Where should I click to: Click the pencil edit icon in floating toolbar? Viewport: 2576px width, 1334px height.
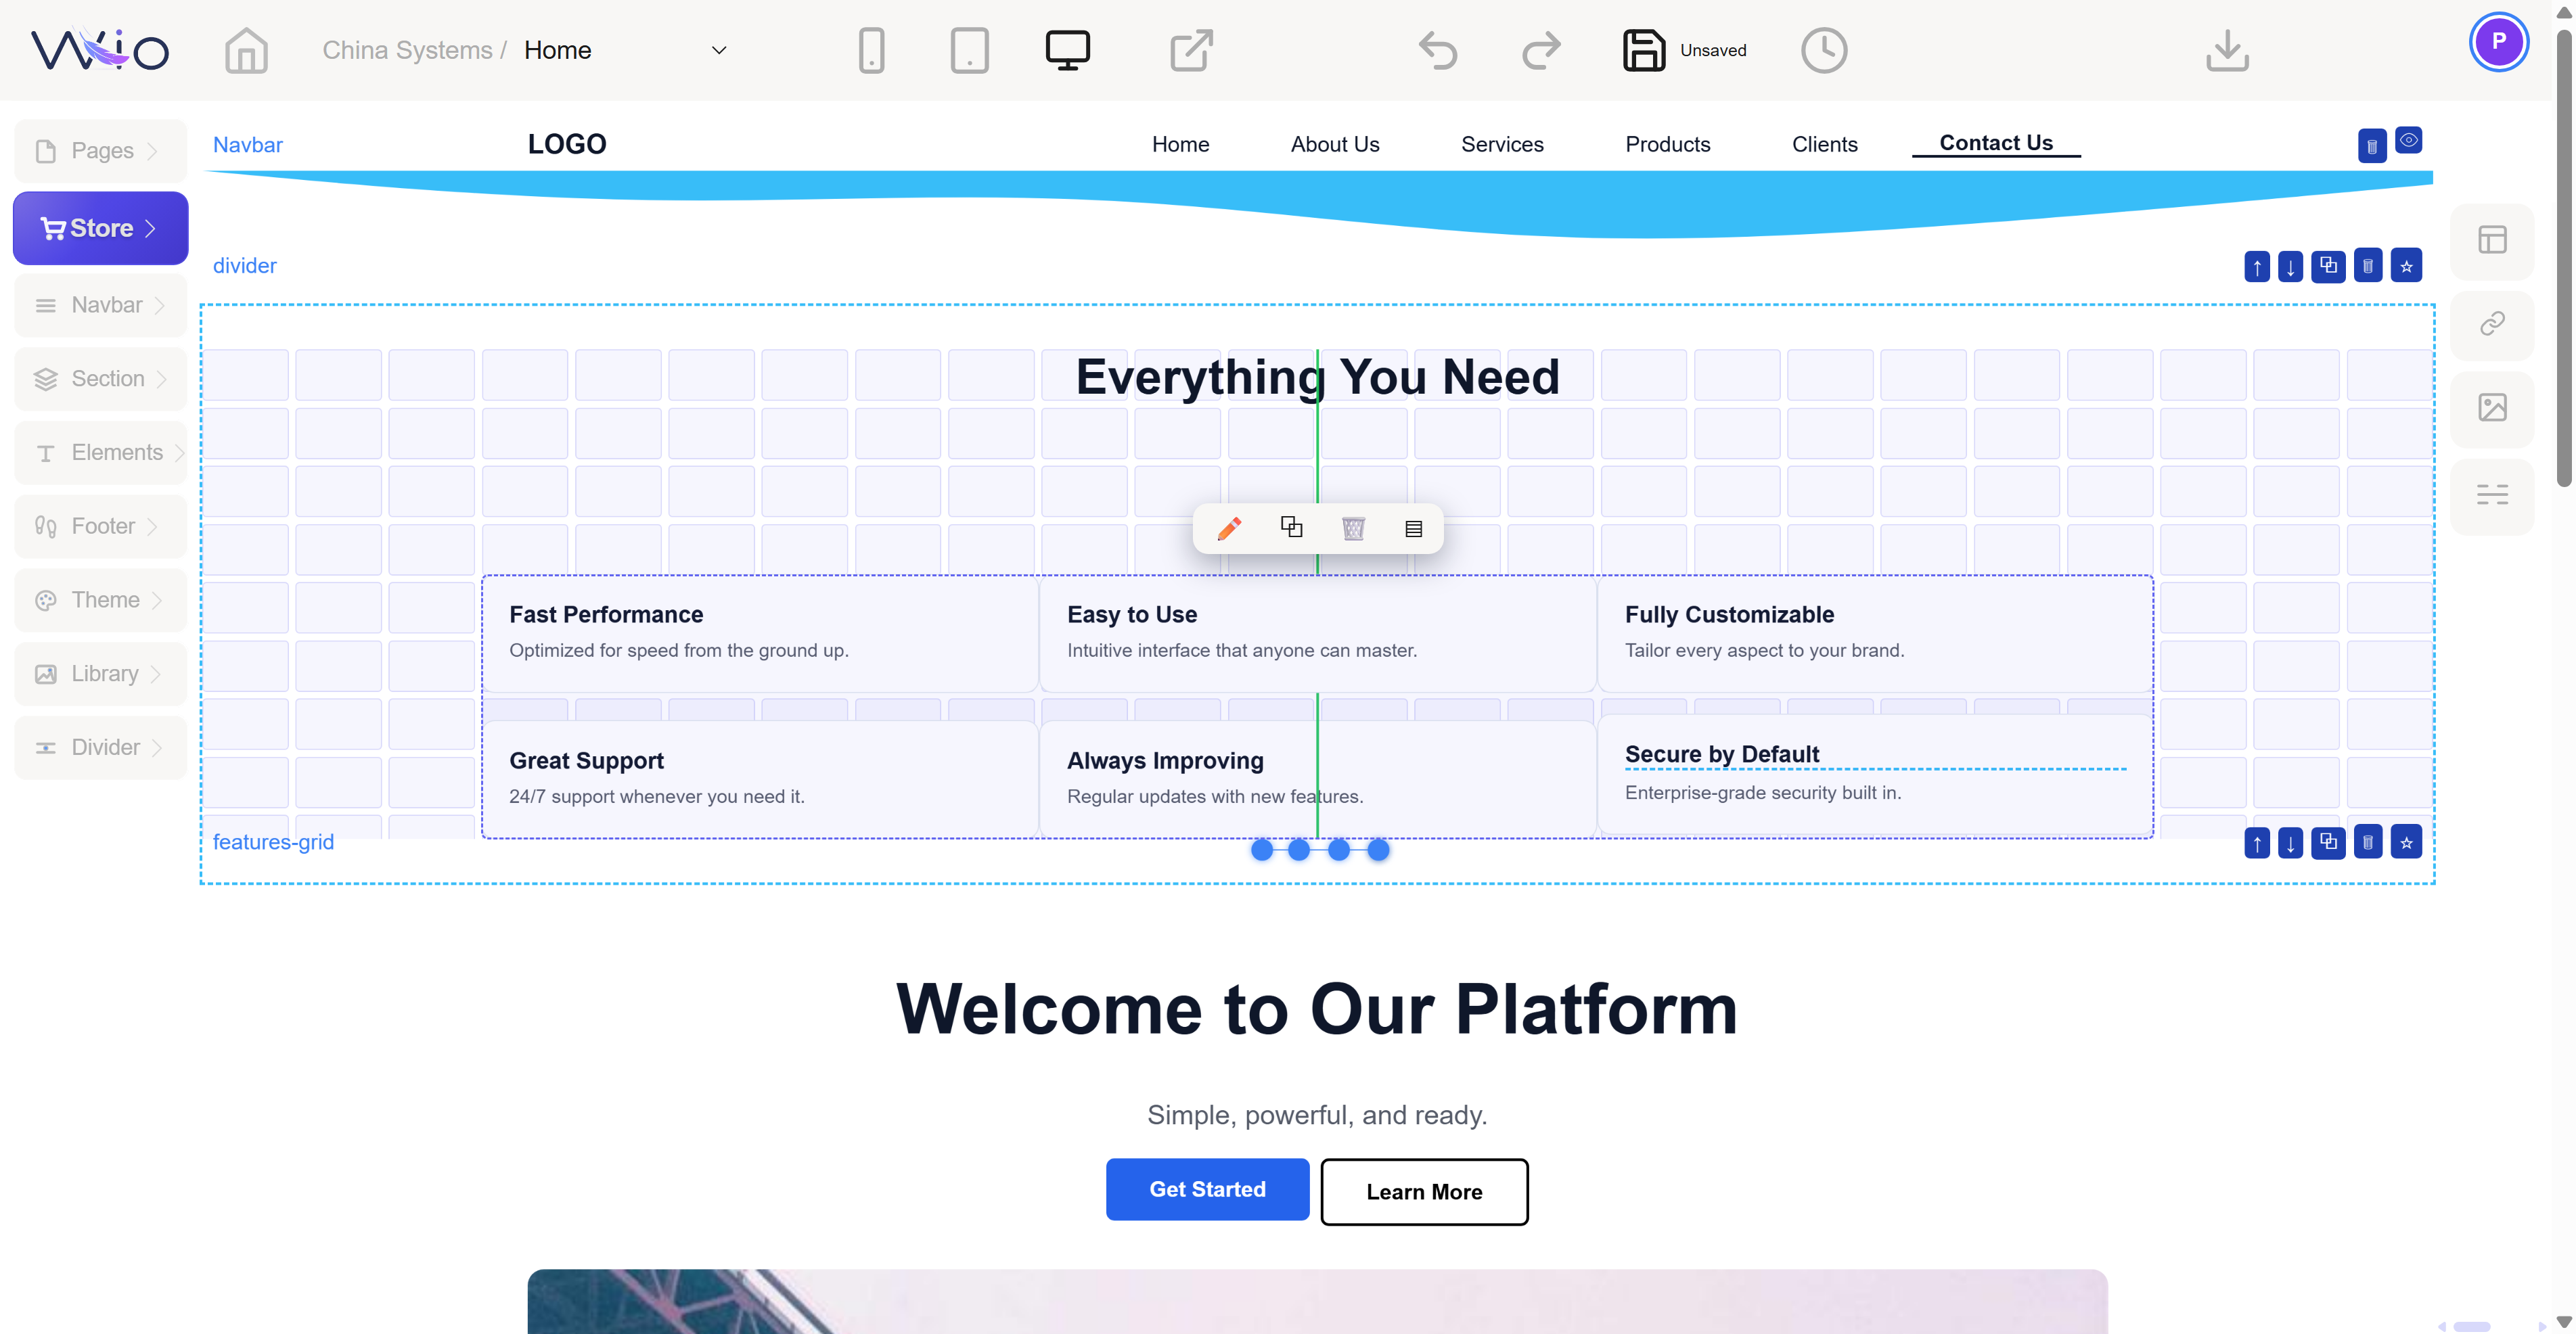click(x=1229, y=528)
